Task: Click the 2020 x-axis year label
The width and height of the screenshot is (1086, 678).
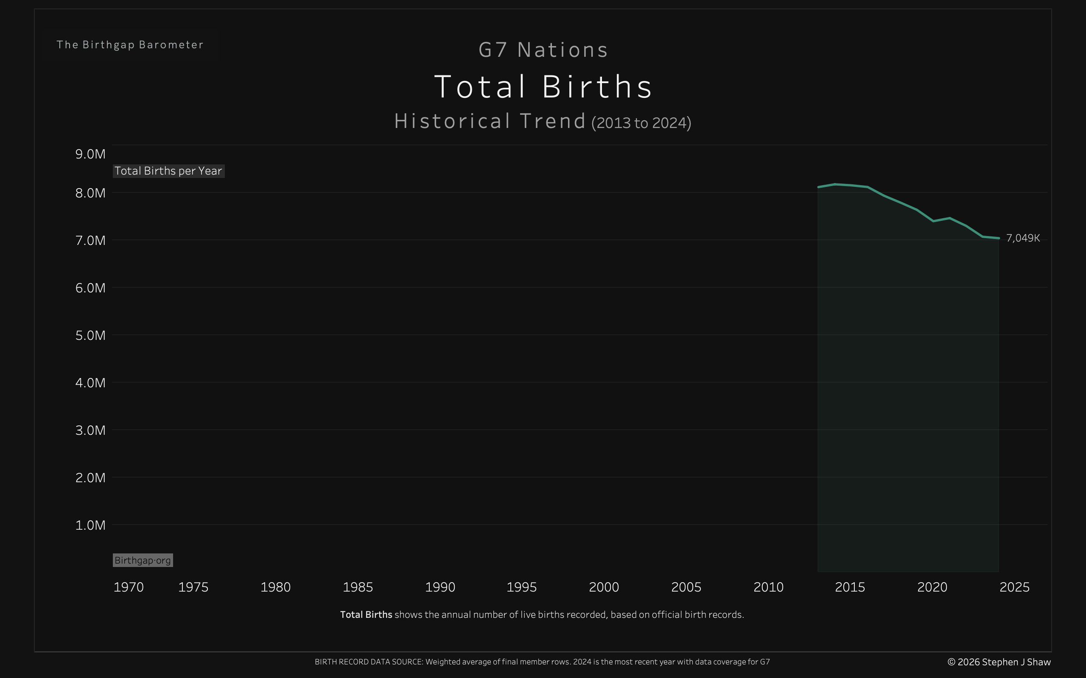Action: (x=932, y=587)
